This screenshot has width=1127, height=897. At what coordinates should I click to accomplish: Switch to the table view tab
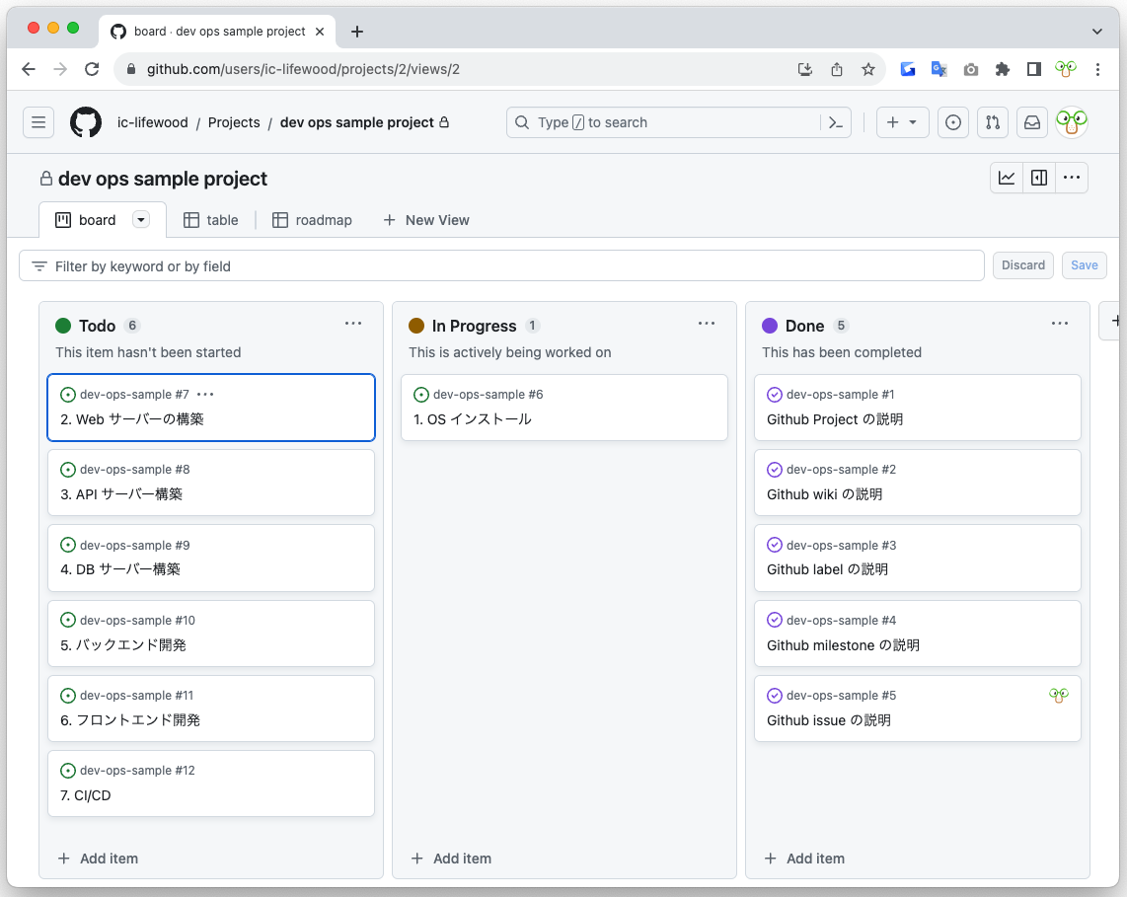[x=211, y=220]
